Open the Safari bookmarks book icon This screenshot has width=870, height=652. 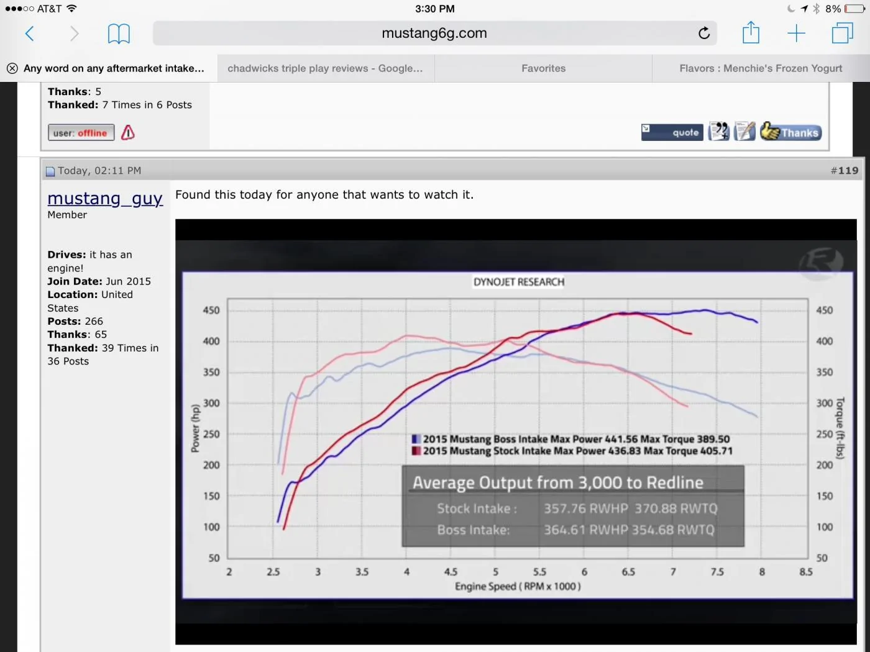tap(119, 34)
